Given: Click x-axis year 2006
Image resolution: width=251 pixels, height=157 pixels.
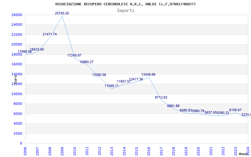Looking at the screenshot, I should [25, 151].
